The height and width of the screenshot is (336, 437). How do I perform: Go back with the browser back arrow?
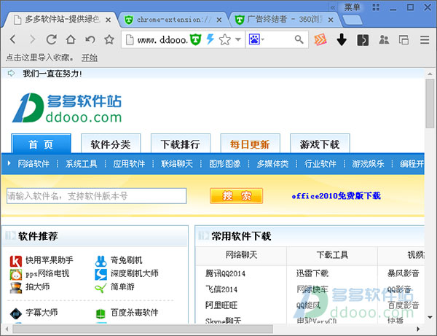[12, 39]
